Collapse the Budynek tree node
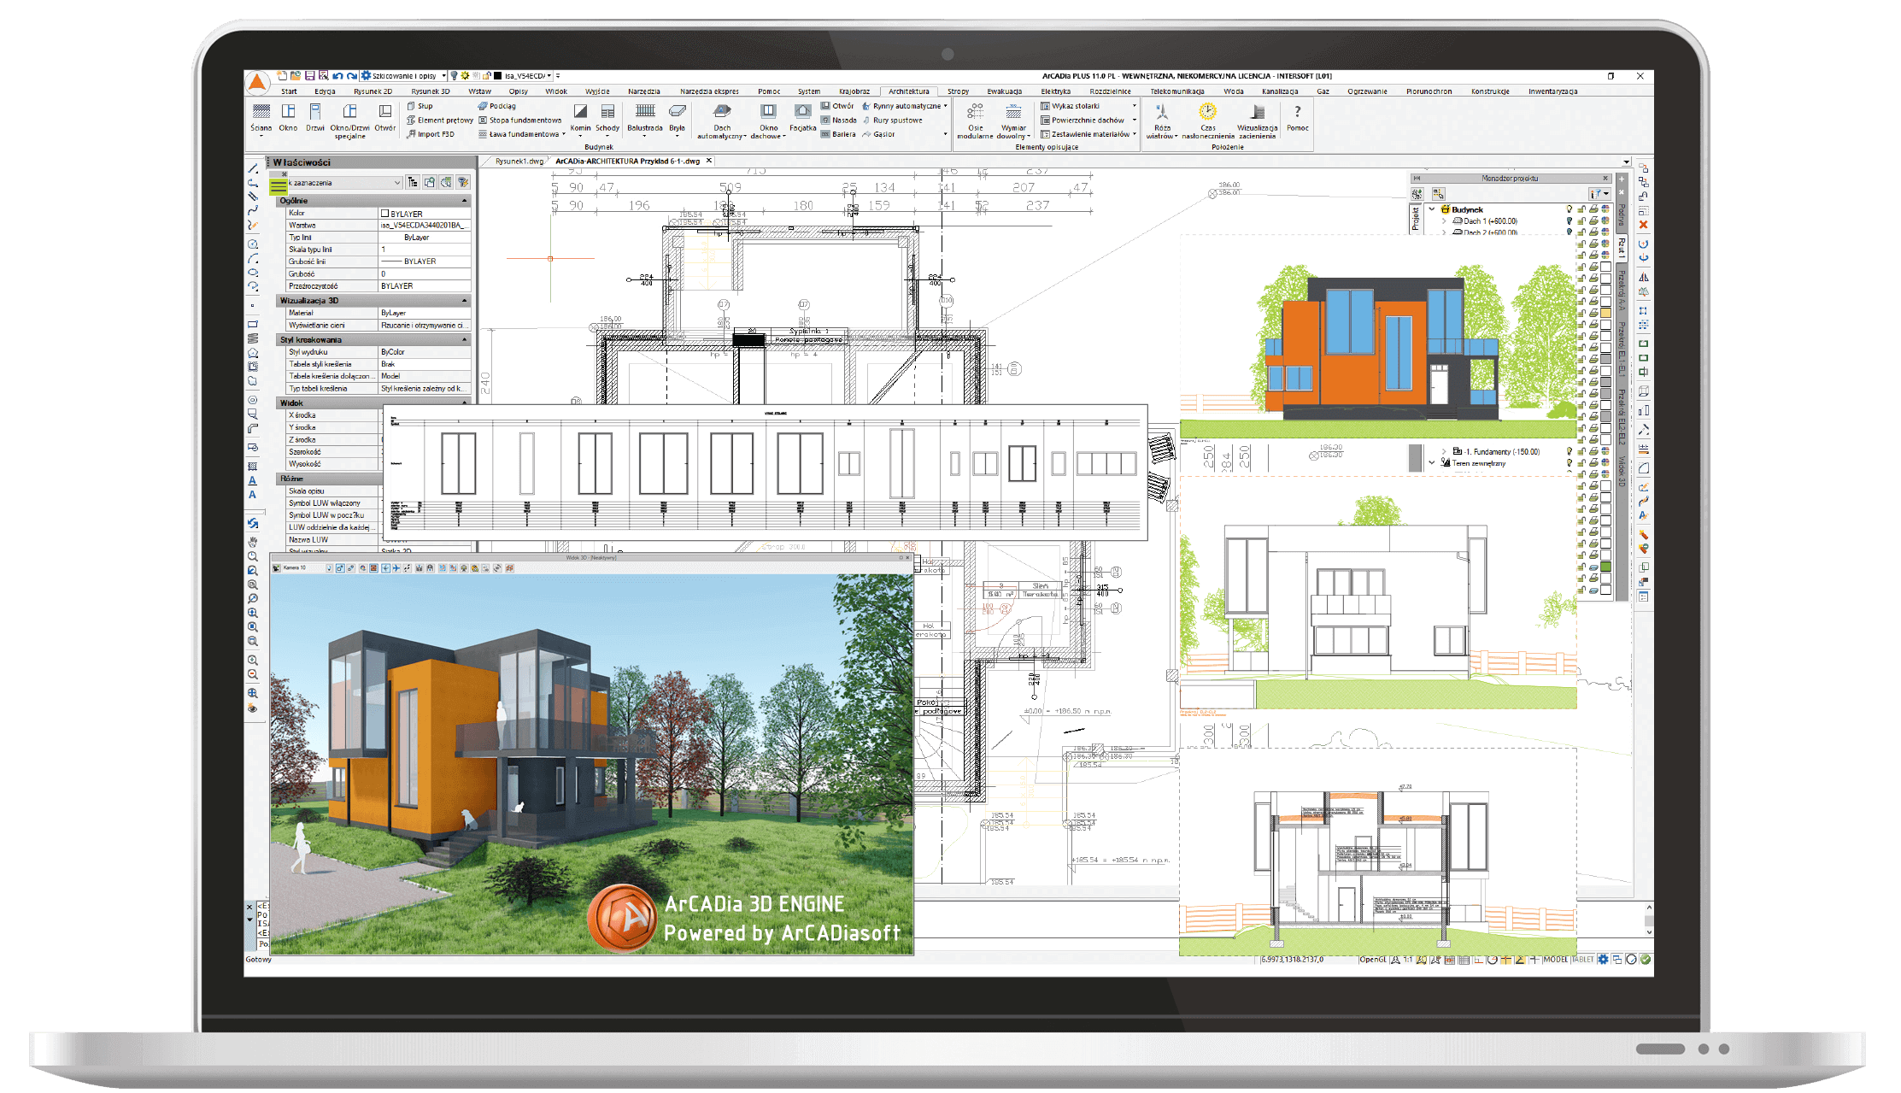Image resolution: width=1901 pixels, height=1093 pixels. click(1432, 209)
